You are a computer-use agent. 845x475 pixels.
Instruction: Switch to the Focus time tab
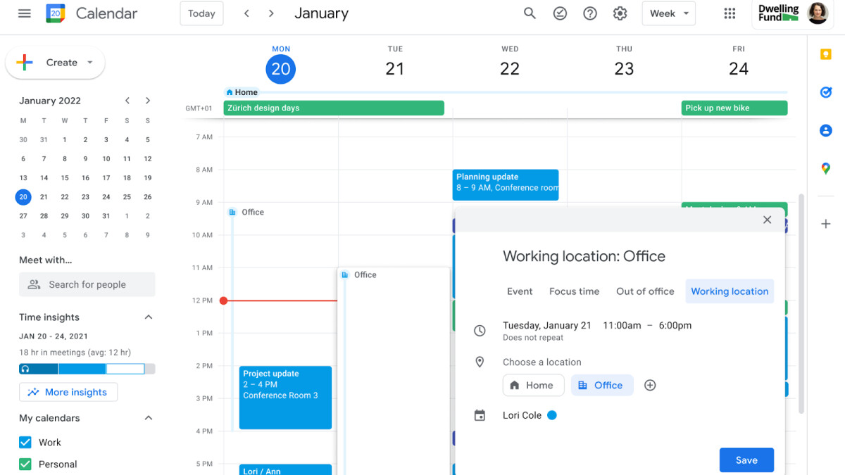tap(575, 291)
